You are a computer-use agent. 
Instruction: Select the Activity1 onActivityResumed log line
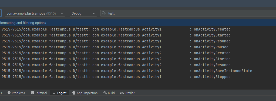pyautogui.click(x=116, y=41)
